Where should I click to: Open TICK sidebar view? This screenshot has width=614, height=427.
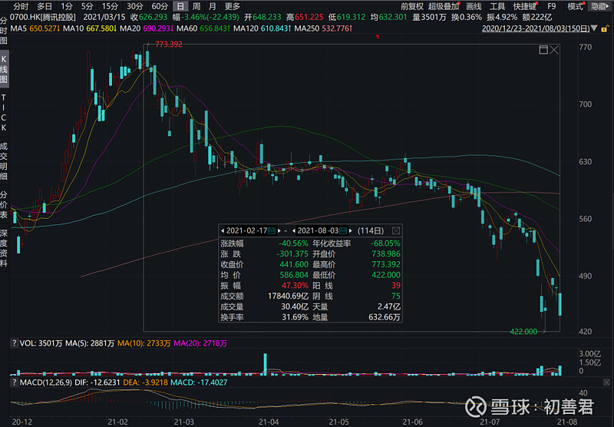pos(4,112)
